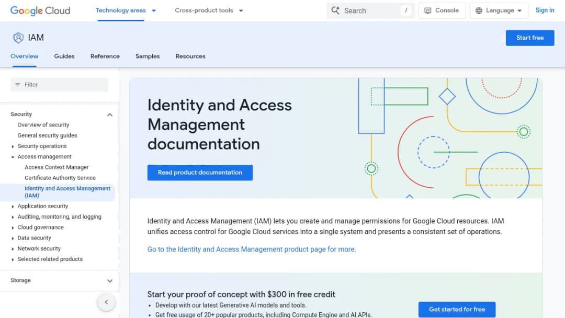
Task: Select Security operations in the sidebar
Action: pyautogui.click(x=42, y=146)
